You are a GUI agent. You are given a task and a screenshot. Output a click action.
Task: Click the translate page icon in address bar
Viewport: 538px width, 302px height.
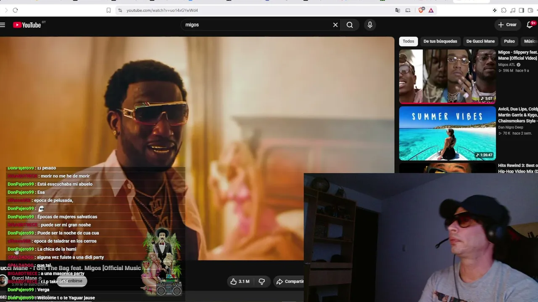[398, 10]
